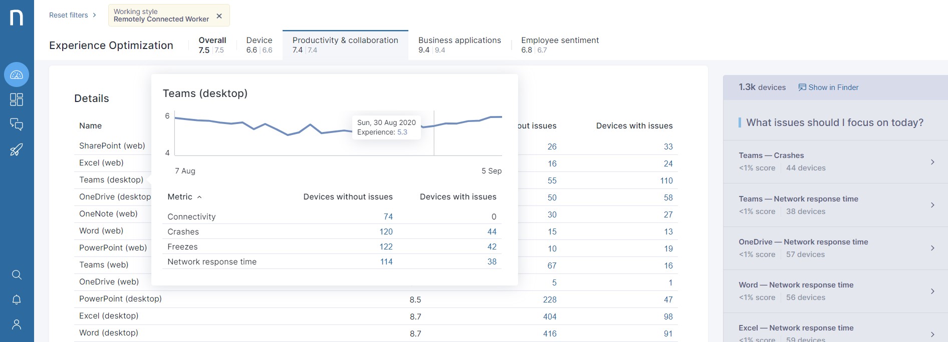The image size is (948, 342).
Task: Click the Nexthink logo in sidebar
Action: click(17, 17)
